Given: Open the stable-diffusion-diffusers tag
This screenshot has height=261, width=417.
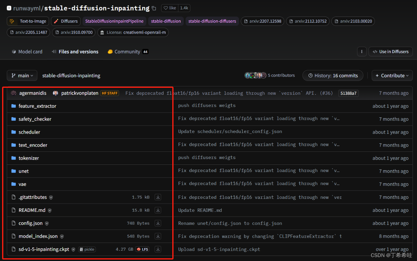Looking at the screenshot, I should click(212, 21).
